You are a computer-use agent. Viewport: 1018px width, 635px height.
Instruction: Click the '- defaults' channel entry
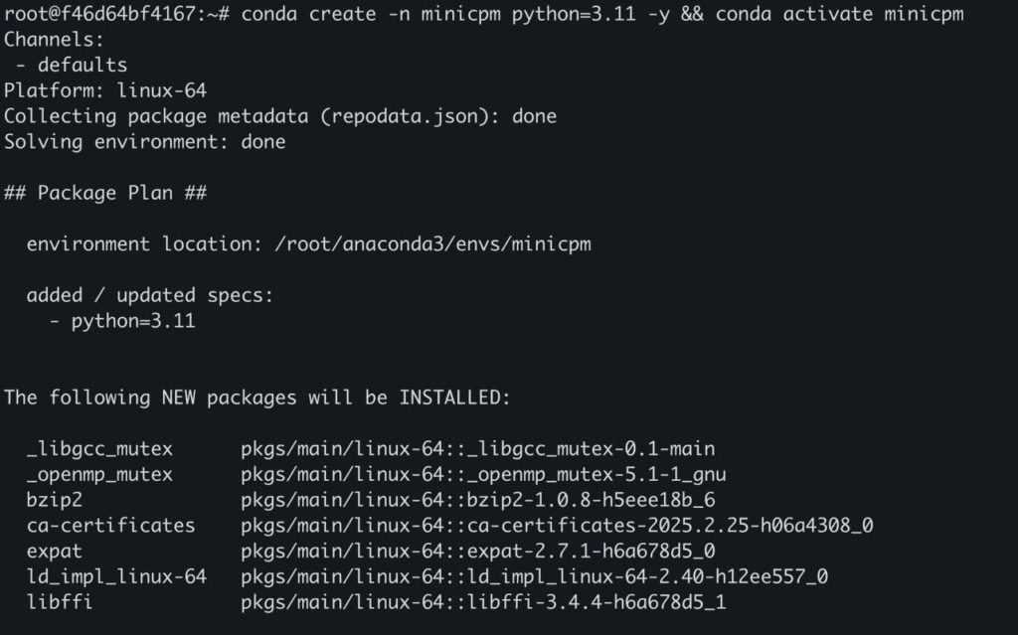point(72,65)
